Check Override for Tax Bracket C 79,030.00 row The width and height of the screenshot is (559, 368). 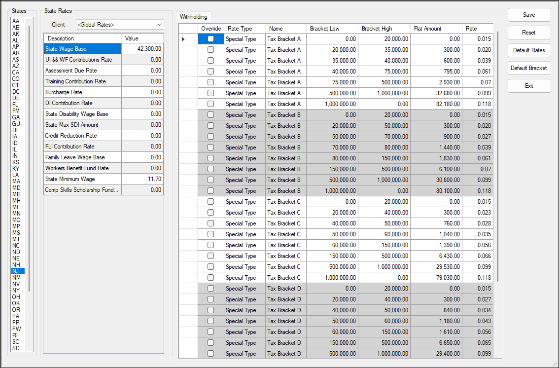tap(210, 277)
